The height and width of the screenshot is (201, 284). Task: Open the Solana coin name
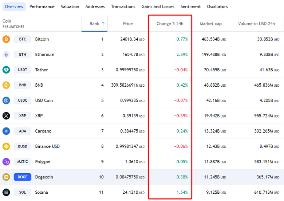click(42, 192)
